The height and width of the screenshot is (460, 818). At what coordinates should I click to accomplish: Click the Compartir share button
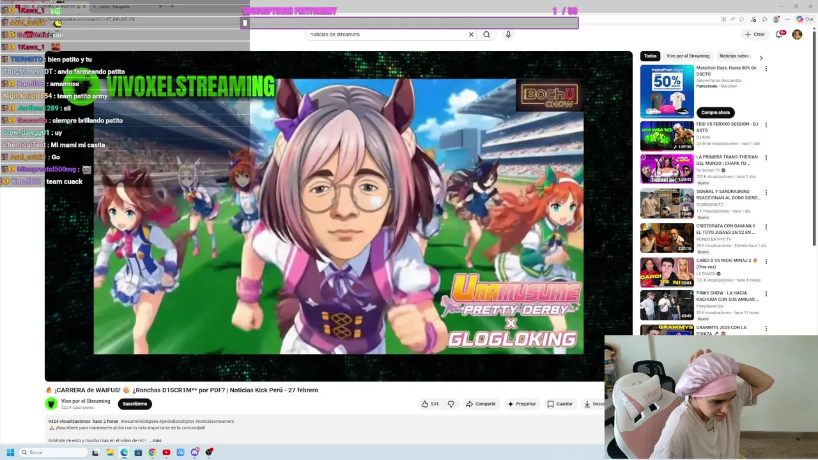click(x=481, y=404)
